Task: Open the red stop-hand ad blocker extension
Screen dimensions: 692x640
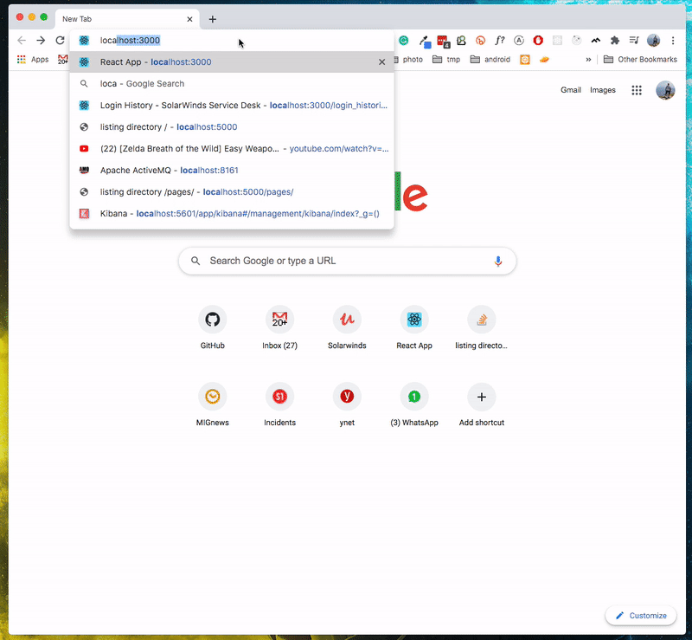Action: click(538, 41)
